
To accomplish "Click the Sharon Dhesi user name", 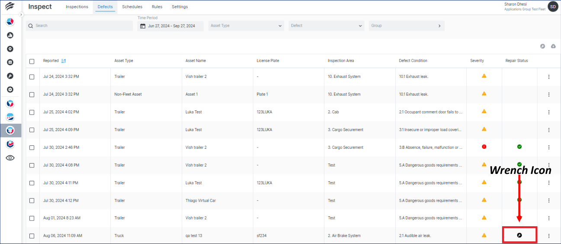I will [515, 4].
